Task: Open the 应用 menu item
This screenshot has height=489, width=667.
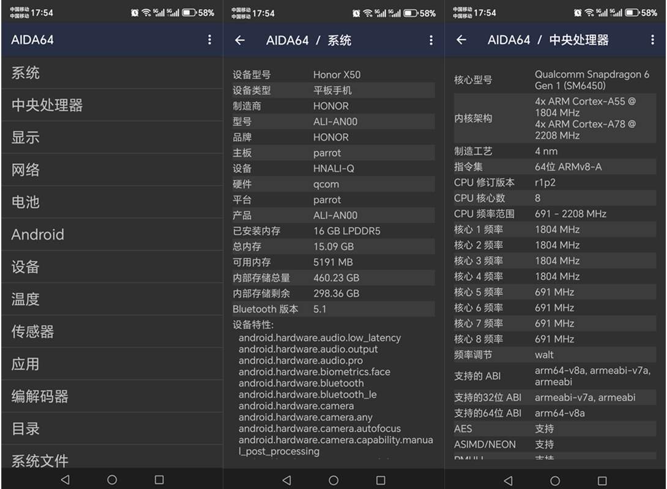Action: click(x=112, y=364)
